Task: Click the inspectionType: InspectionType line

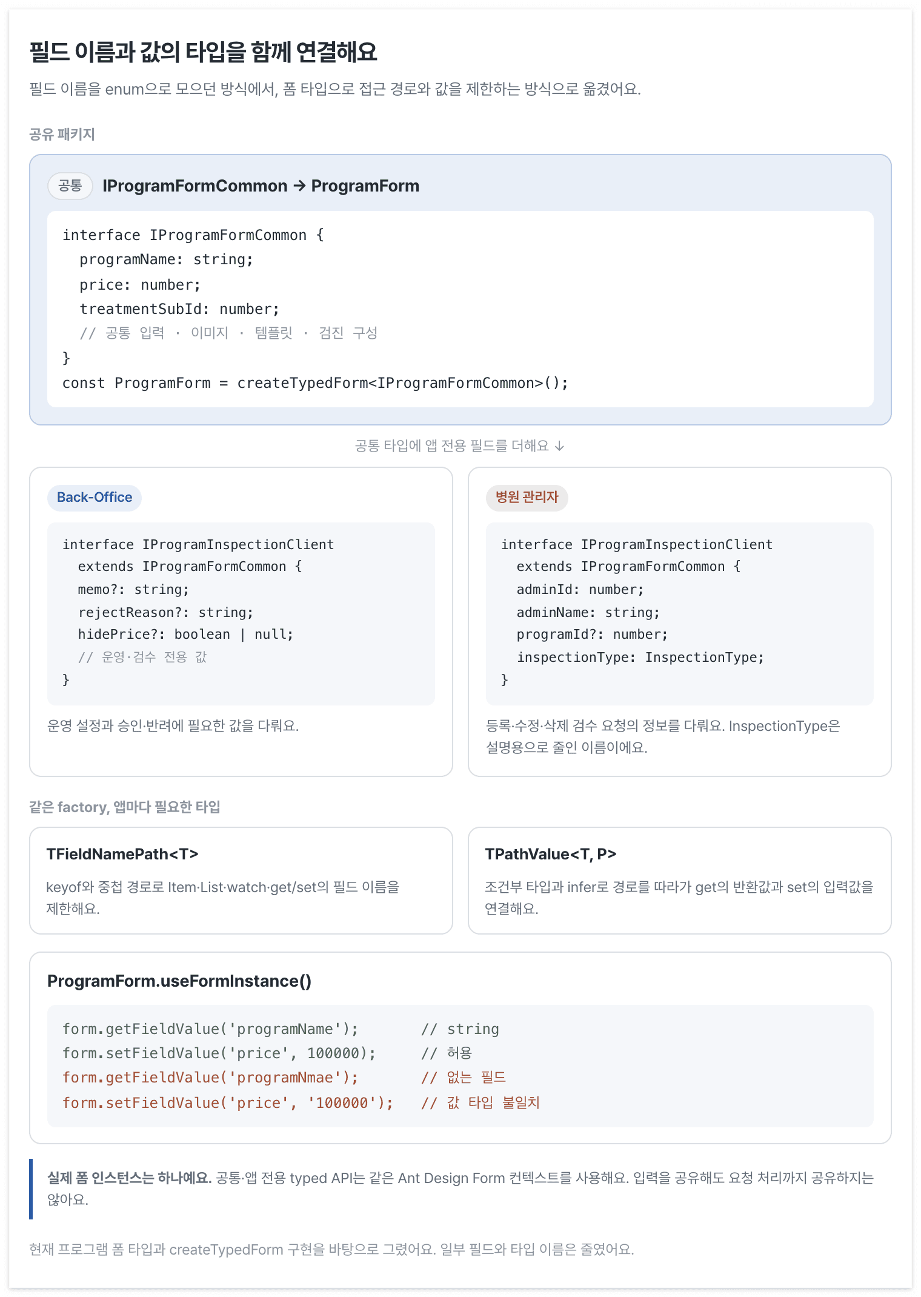Action: [640, 658]
